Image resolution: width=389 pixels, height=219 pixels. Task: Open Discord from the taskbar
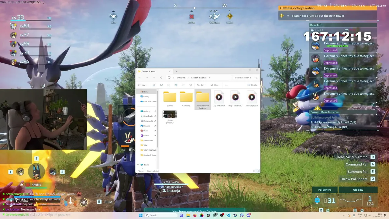tap(249, 215)
